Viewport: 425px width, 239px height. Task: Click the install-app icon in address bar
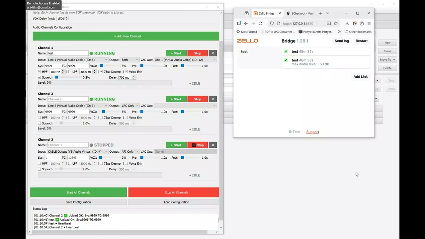click(x=329, y=24)
